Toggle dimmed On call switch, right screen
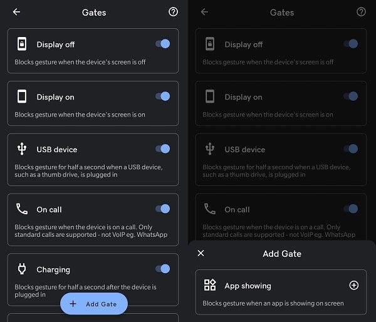Screen dimensions: 376x322 coord(351,209)
